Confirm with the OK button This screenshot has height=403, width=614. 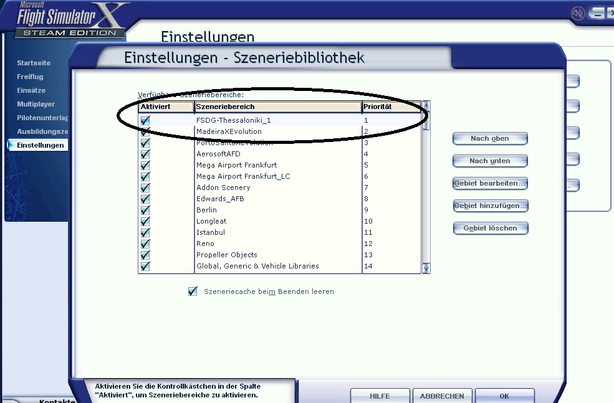tap(504, 396)
